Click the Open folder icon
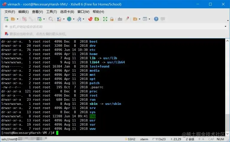Image resolution: width=230 pixels, height=142 pixels. (x=13, y=19)
